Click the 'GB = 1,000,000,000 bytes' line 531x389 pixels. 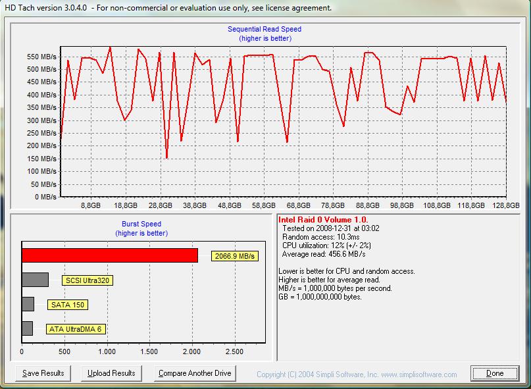coord(320,297)
